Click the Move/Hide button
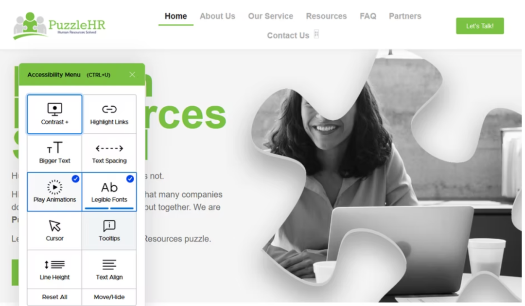525x306 pixels. pos(109,297)
